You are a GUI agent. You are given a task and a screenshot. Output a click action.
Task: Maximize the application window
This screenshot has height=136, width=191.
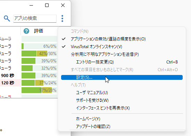pos(47,5)
